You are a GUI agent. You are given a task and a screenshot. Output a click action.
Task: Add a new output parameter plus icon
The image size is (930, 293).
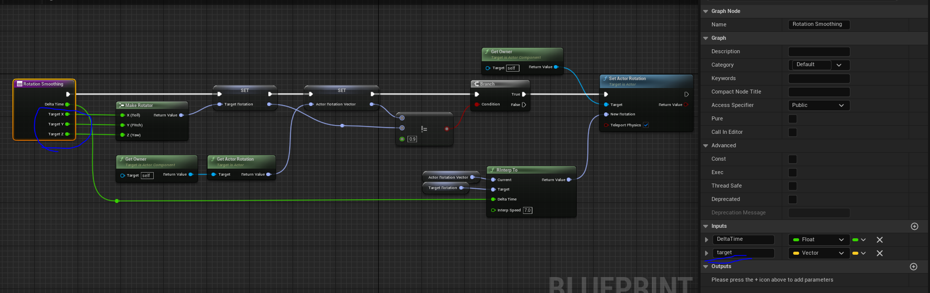(914, 267)
